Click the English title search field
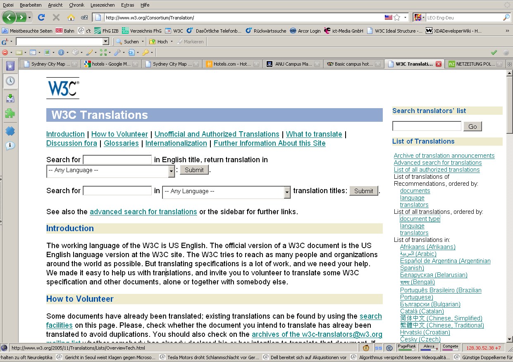The image size is (513, 362). pyautogui.click(x=117, y=160)
